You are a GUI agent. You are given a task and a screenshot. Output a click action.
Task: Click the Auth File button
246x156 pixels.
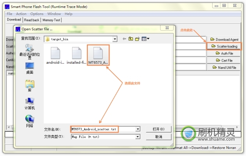point(224,53)
